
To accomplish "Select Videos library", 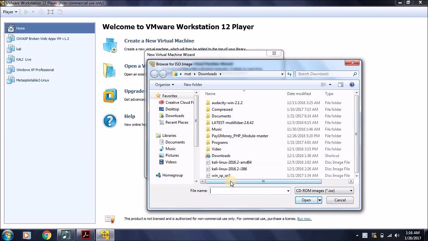I will pos(171,162).
